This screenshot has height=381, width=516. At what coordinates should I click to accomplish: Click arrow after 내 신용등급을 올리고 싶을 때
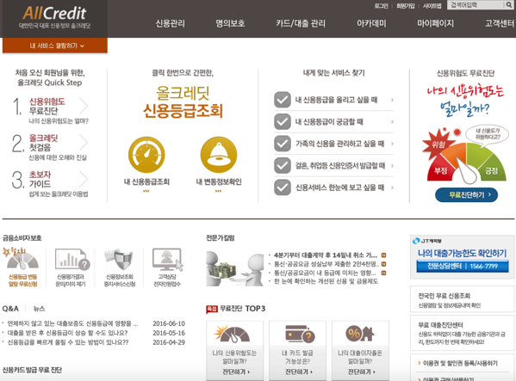tap(392, 100)
